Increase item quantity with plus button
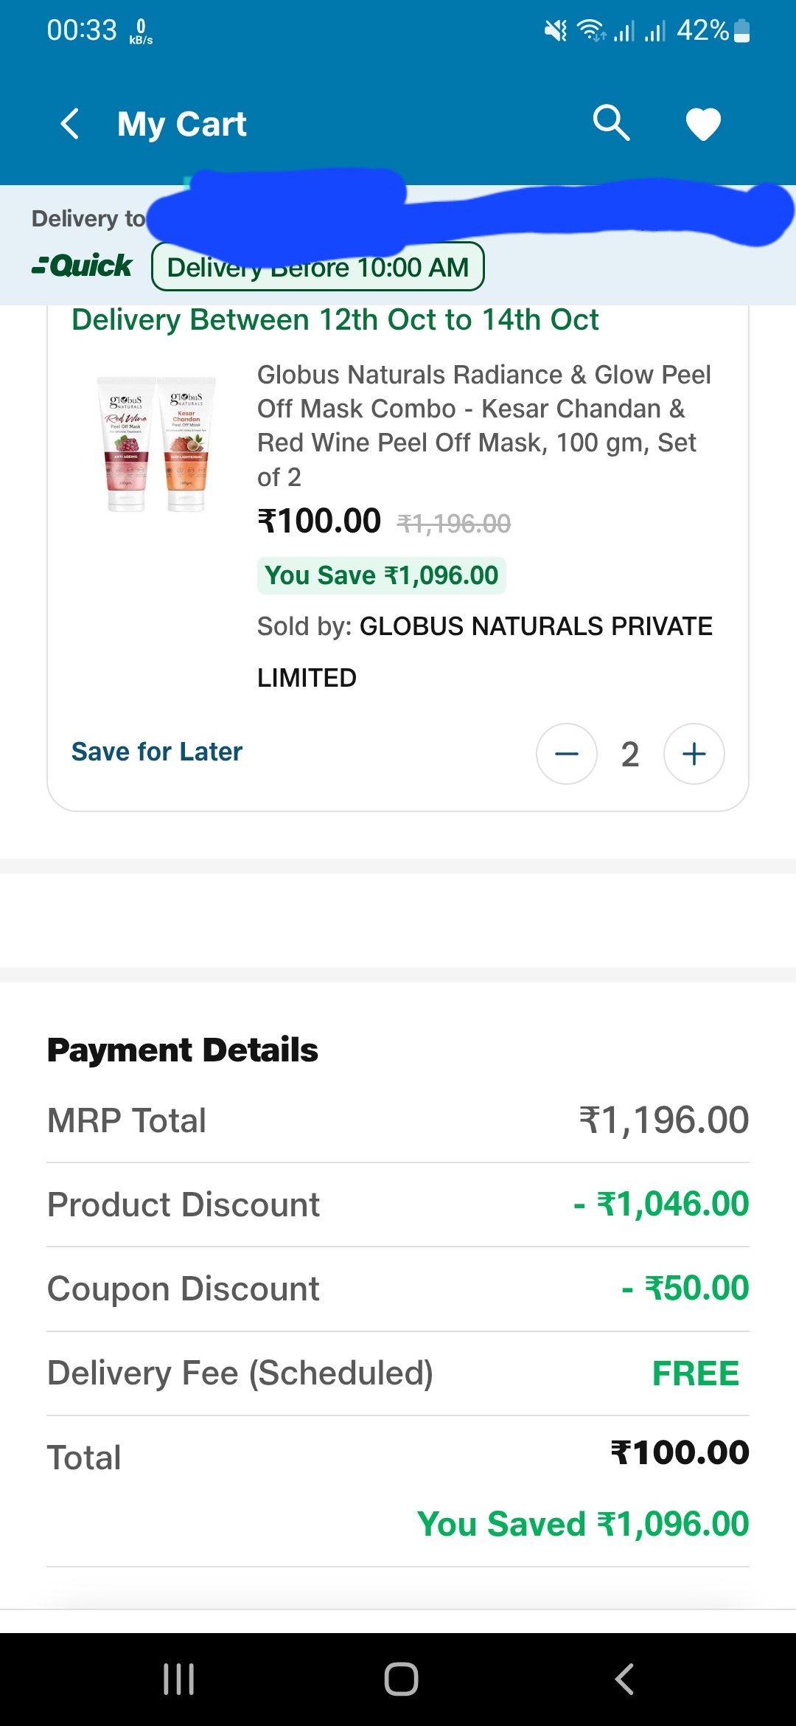Image resolution: width=796 pixels, height=1726 pixels. [x=694, y=754]
